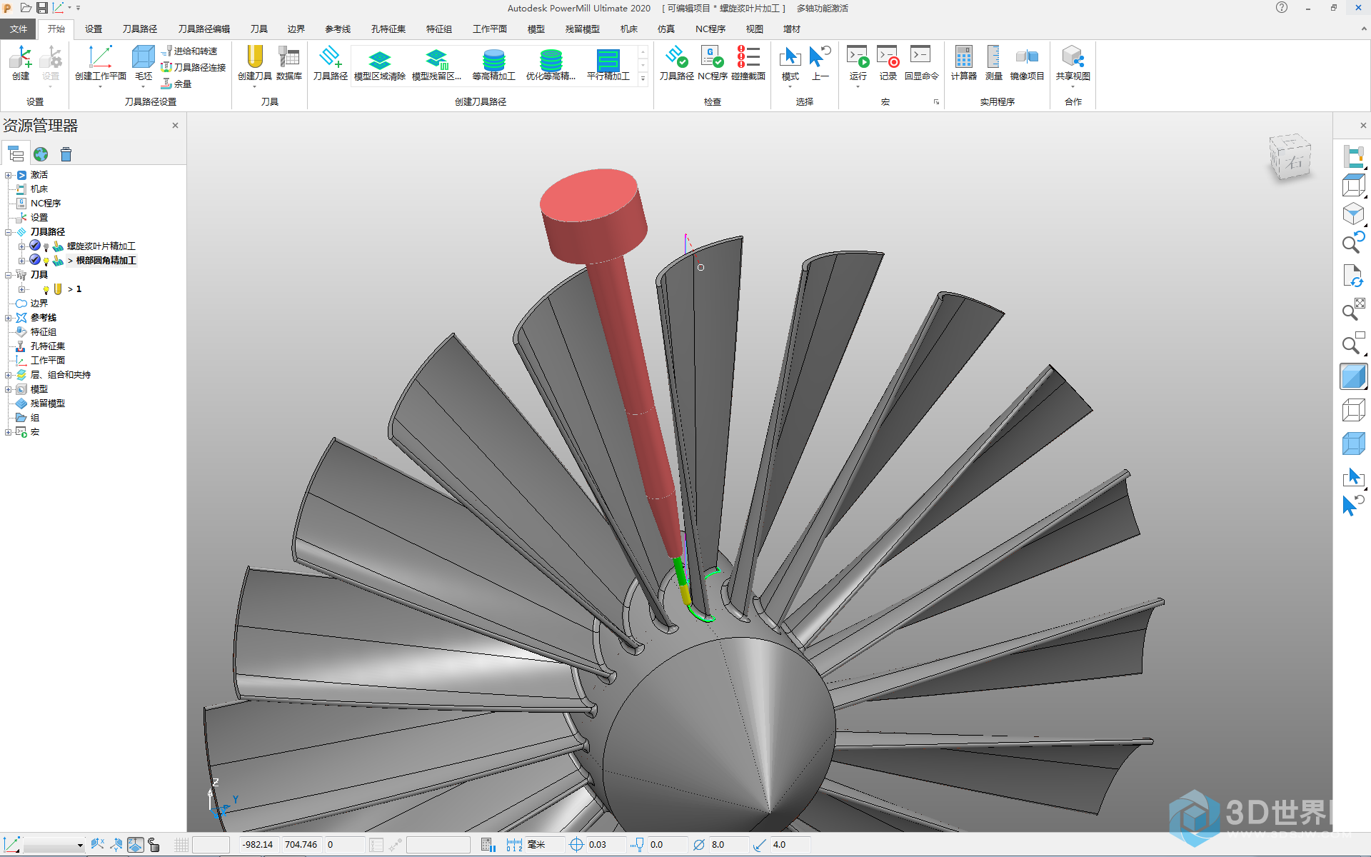
Task: Click the tool diameter field showing 8.0
Action: 728,845
